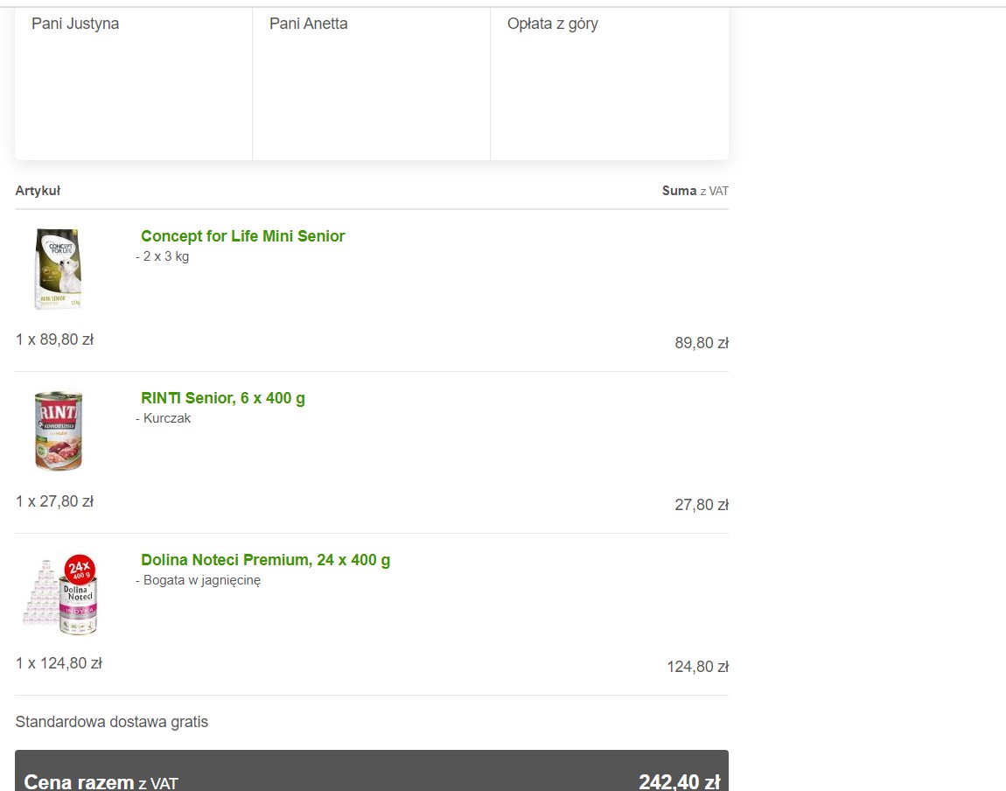Viewport: 1006px width, 791px height.
Task: Open Concept for Life Mini Senior product link
Action: coord(242,236)
